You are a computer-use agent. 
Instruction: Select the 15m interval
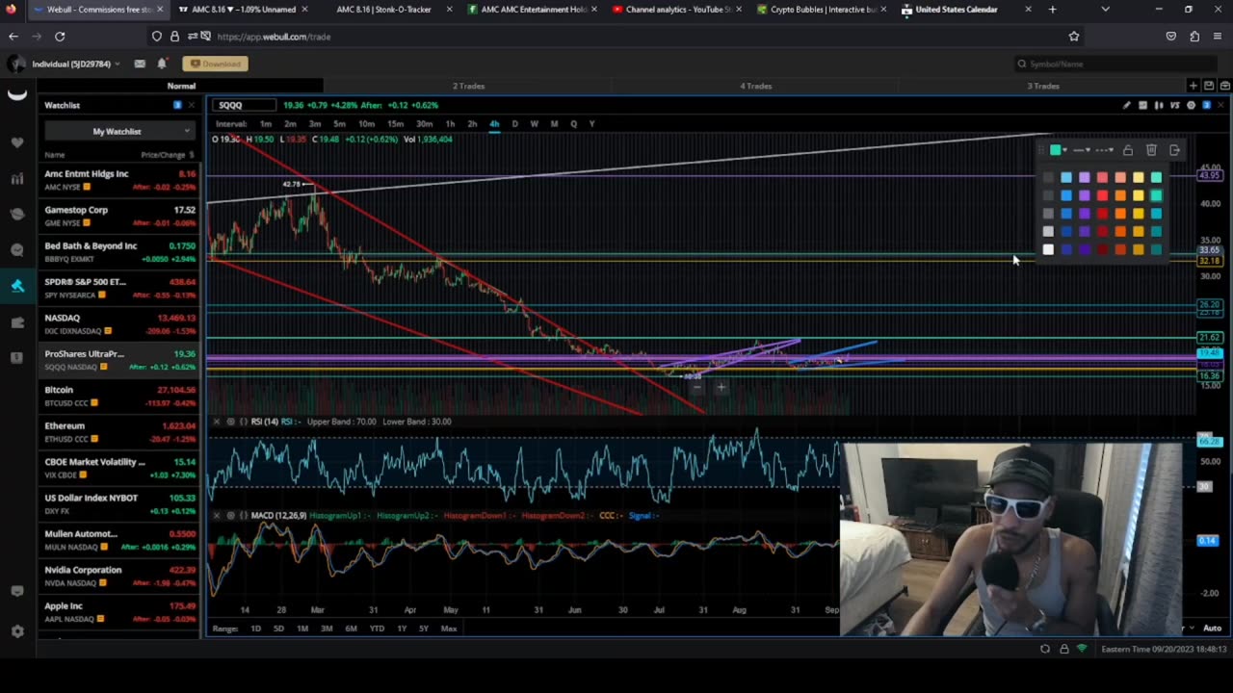pos(395,124)
